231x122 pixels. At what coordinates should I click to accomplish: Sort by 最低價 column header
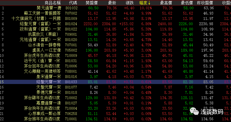187,3
